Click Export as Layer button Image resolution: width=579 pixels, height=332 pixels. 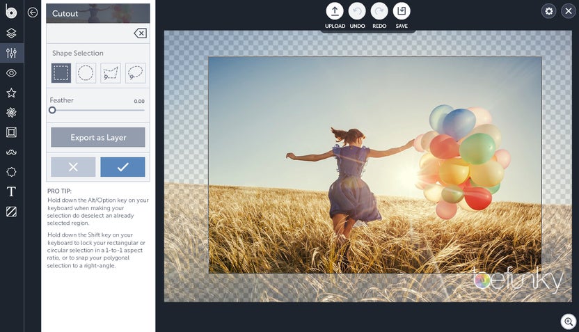pos(98,137)
